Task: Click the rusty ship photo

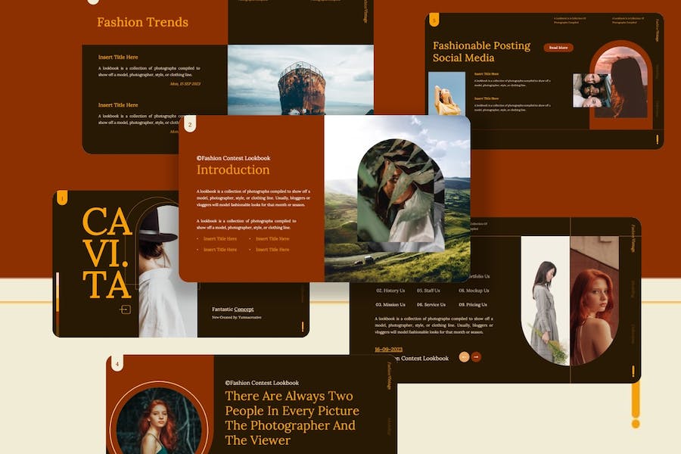Action: (300, 79)
